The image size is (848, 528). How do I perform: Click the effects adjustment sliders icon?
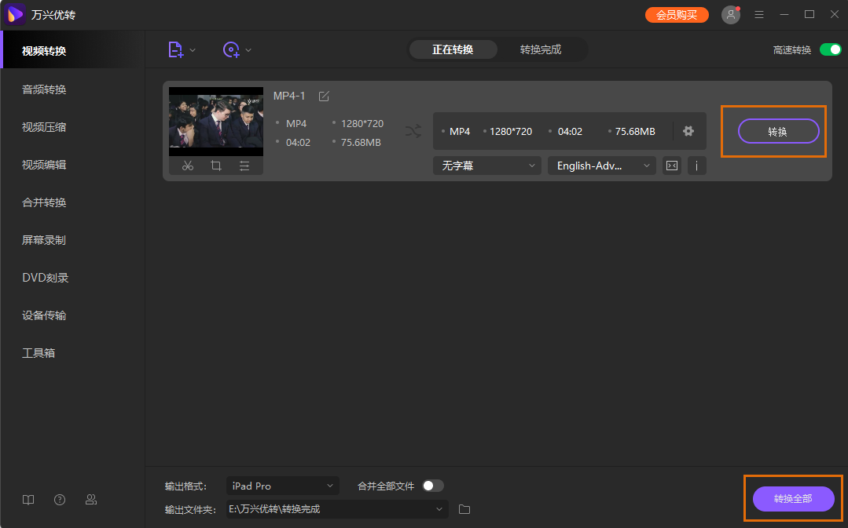point(244,166)
